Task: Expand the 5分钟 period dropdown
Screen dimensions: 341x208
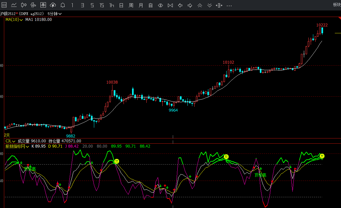Action: pyautogui.click(x=54, y=14)
